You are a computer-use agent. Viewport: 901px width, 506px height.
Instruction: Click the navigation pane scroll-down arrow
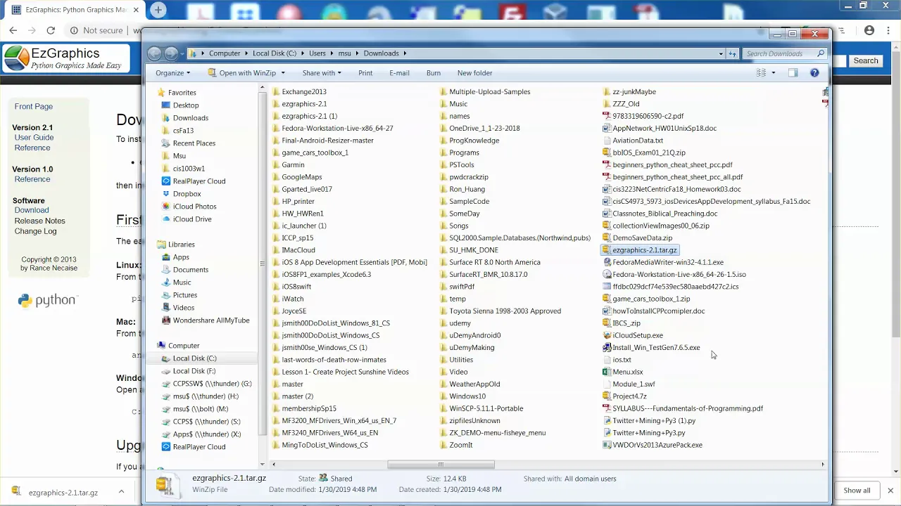[x=263, y=465]
